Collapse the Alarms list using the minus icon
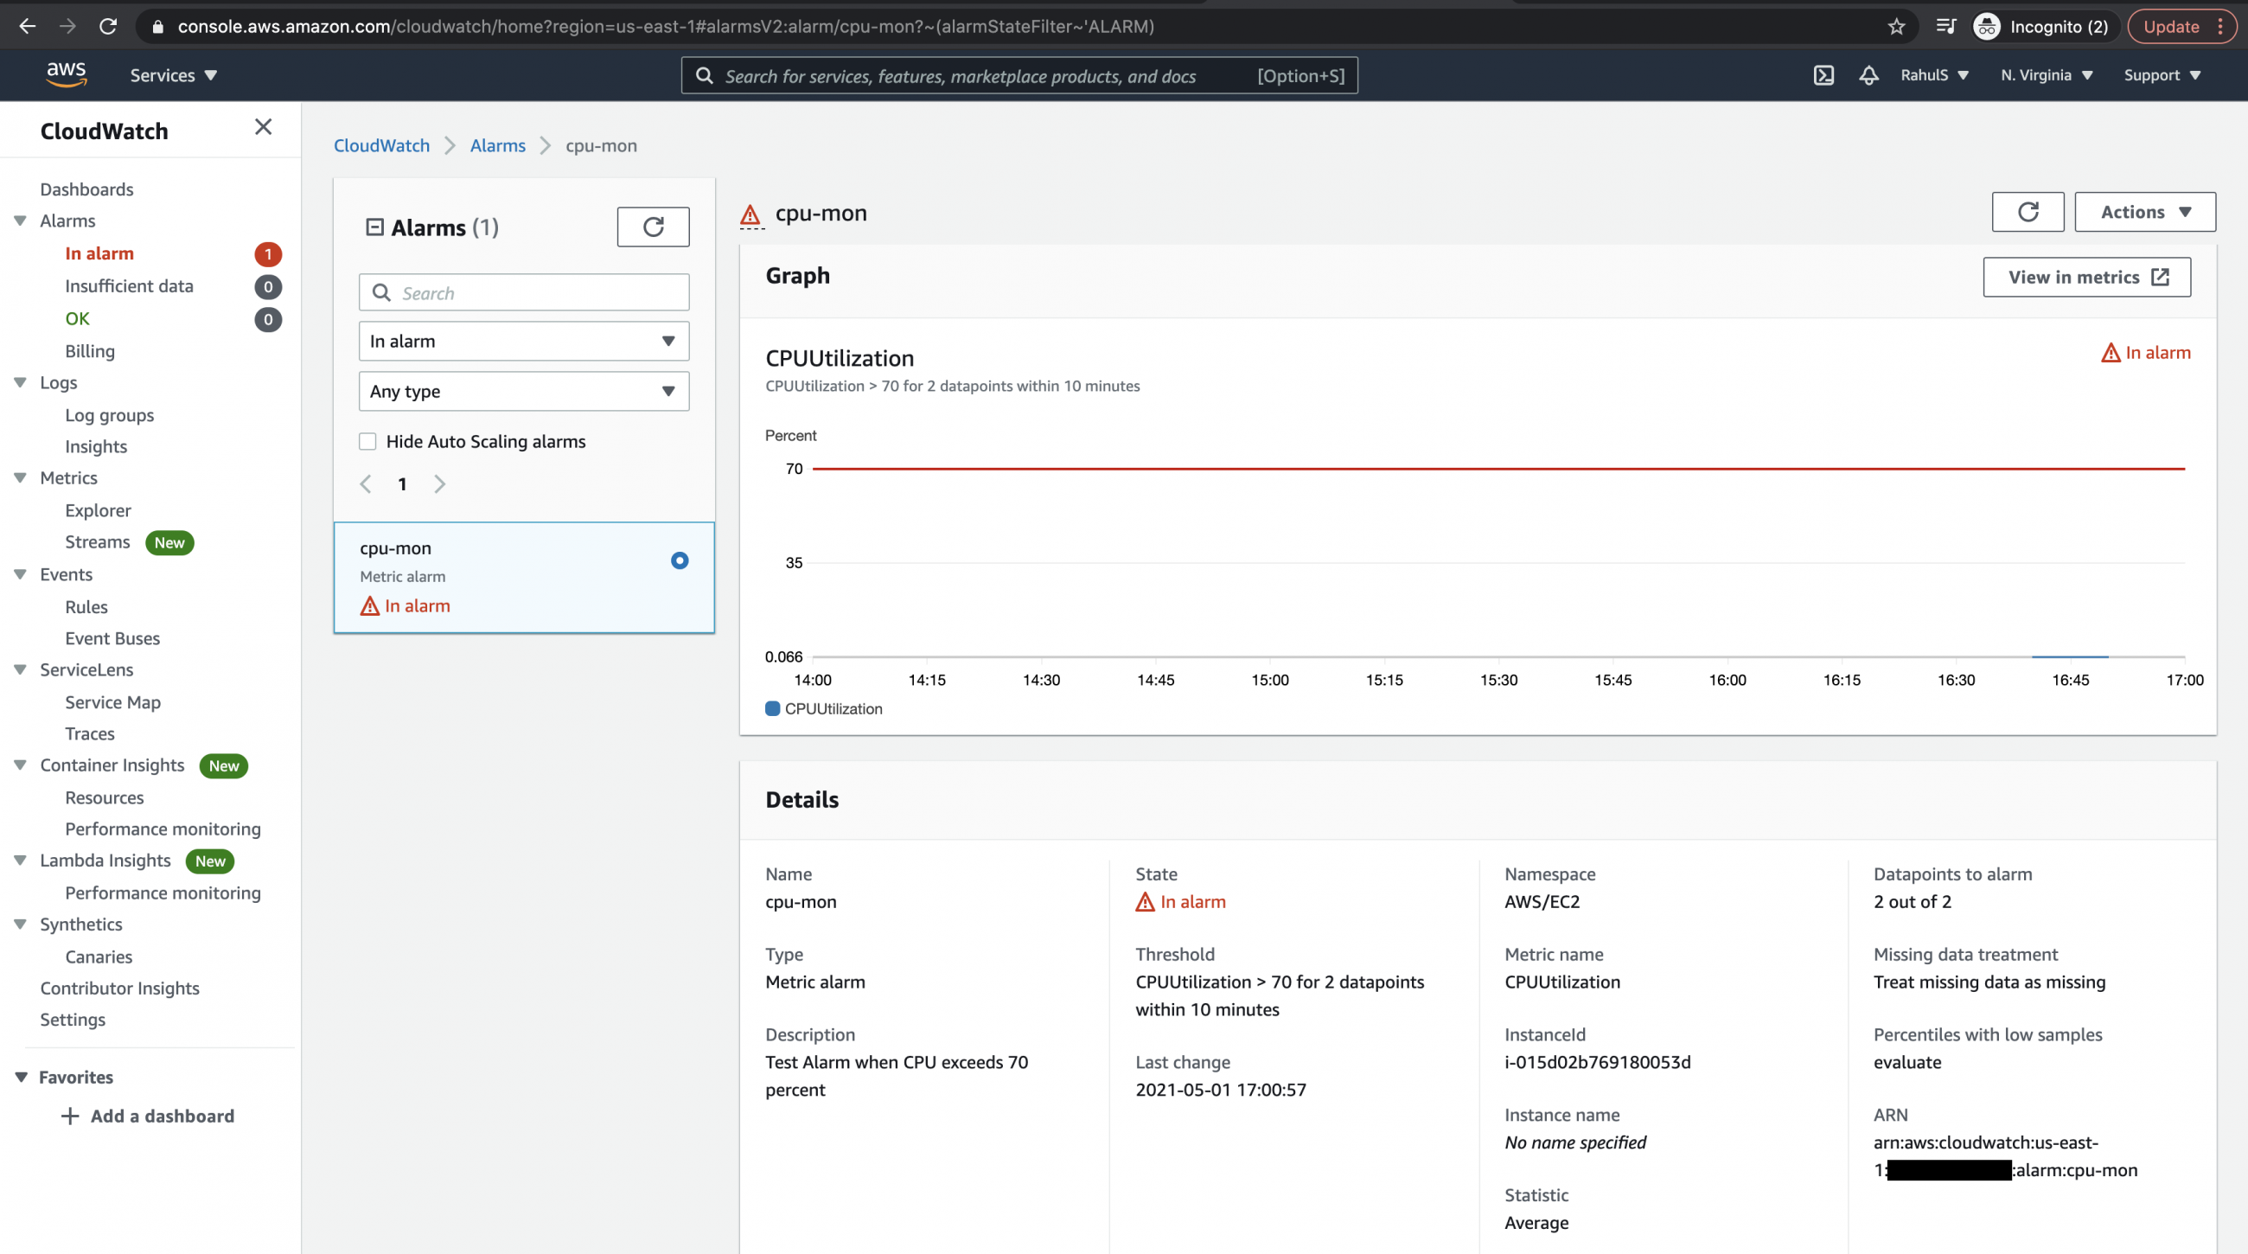This screenshot has height=1254, width=2248. [x=374, y=226]
